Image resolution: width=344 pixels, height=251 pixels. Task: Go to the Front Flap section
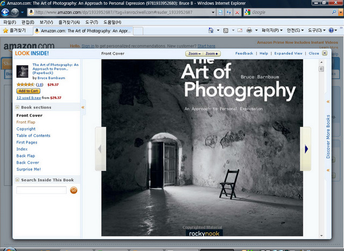(26, 122)
